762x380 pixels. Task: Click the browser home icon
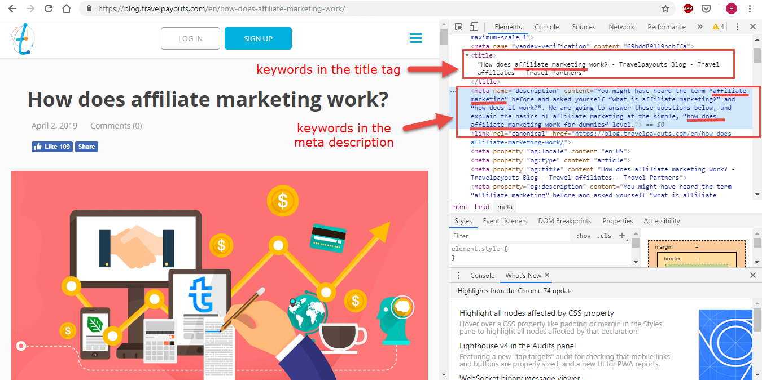(x=67, y=8)
